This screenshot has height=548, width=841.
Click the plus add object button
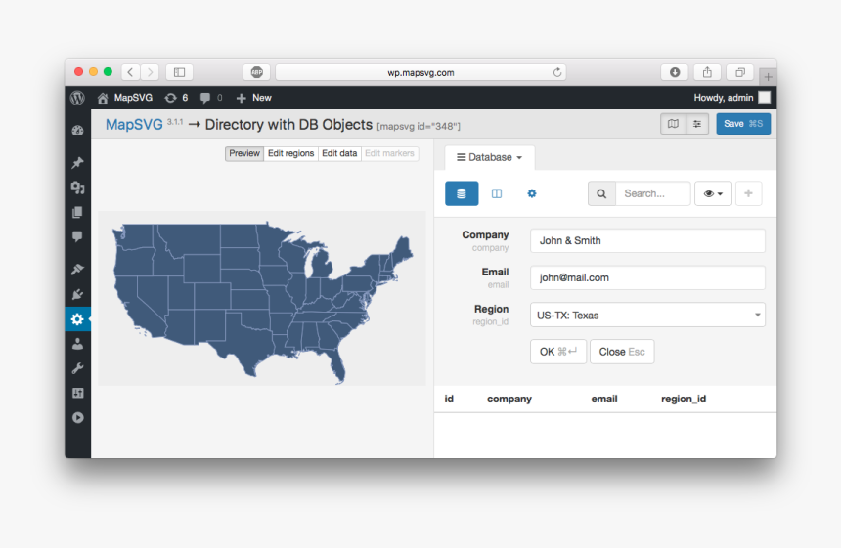click(x=748, y=193)
